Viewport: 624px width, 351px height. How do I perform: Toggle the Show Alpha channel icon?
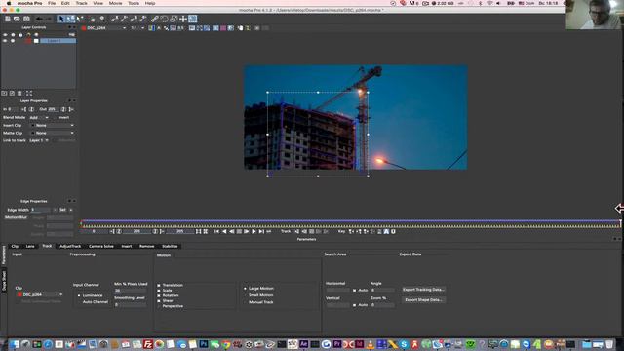[x=159, y=28]
